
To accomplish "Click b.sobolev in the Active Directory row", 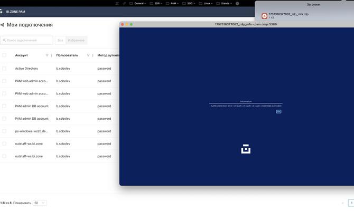I will coord(63,69).
